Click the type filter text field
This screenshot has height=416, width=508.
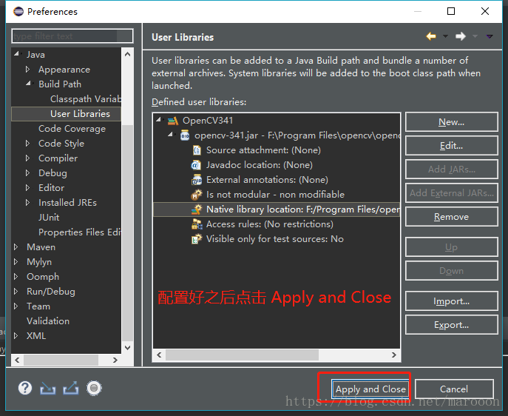tap(72, 36)
